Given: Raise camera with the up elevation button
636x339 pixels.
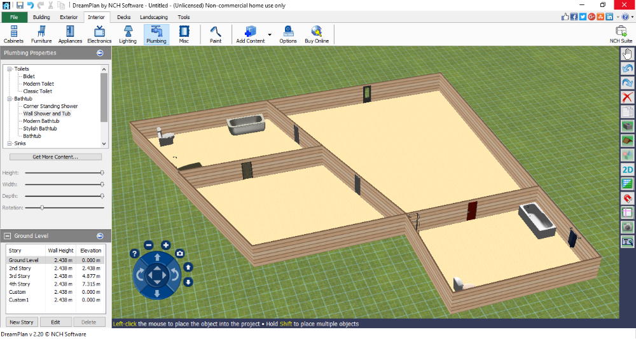Looking at the screenshot, I should pos(188,267).
